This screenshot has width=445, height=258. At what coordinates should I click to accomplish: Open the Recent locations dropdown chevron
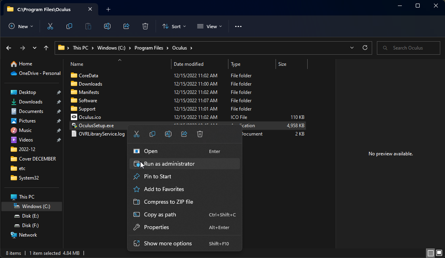click(34, 48)
